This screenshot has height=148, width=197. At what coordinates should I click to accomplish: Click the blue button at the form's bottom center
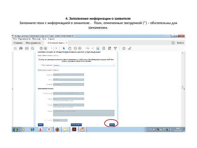tap(76, 125)
